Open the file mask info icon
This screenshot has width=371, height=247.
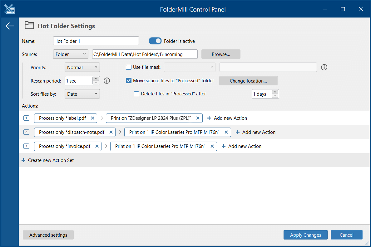(x=324, y=67)
